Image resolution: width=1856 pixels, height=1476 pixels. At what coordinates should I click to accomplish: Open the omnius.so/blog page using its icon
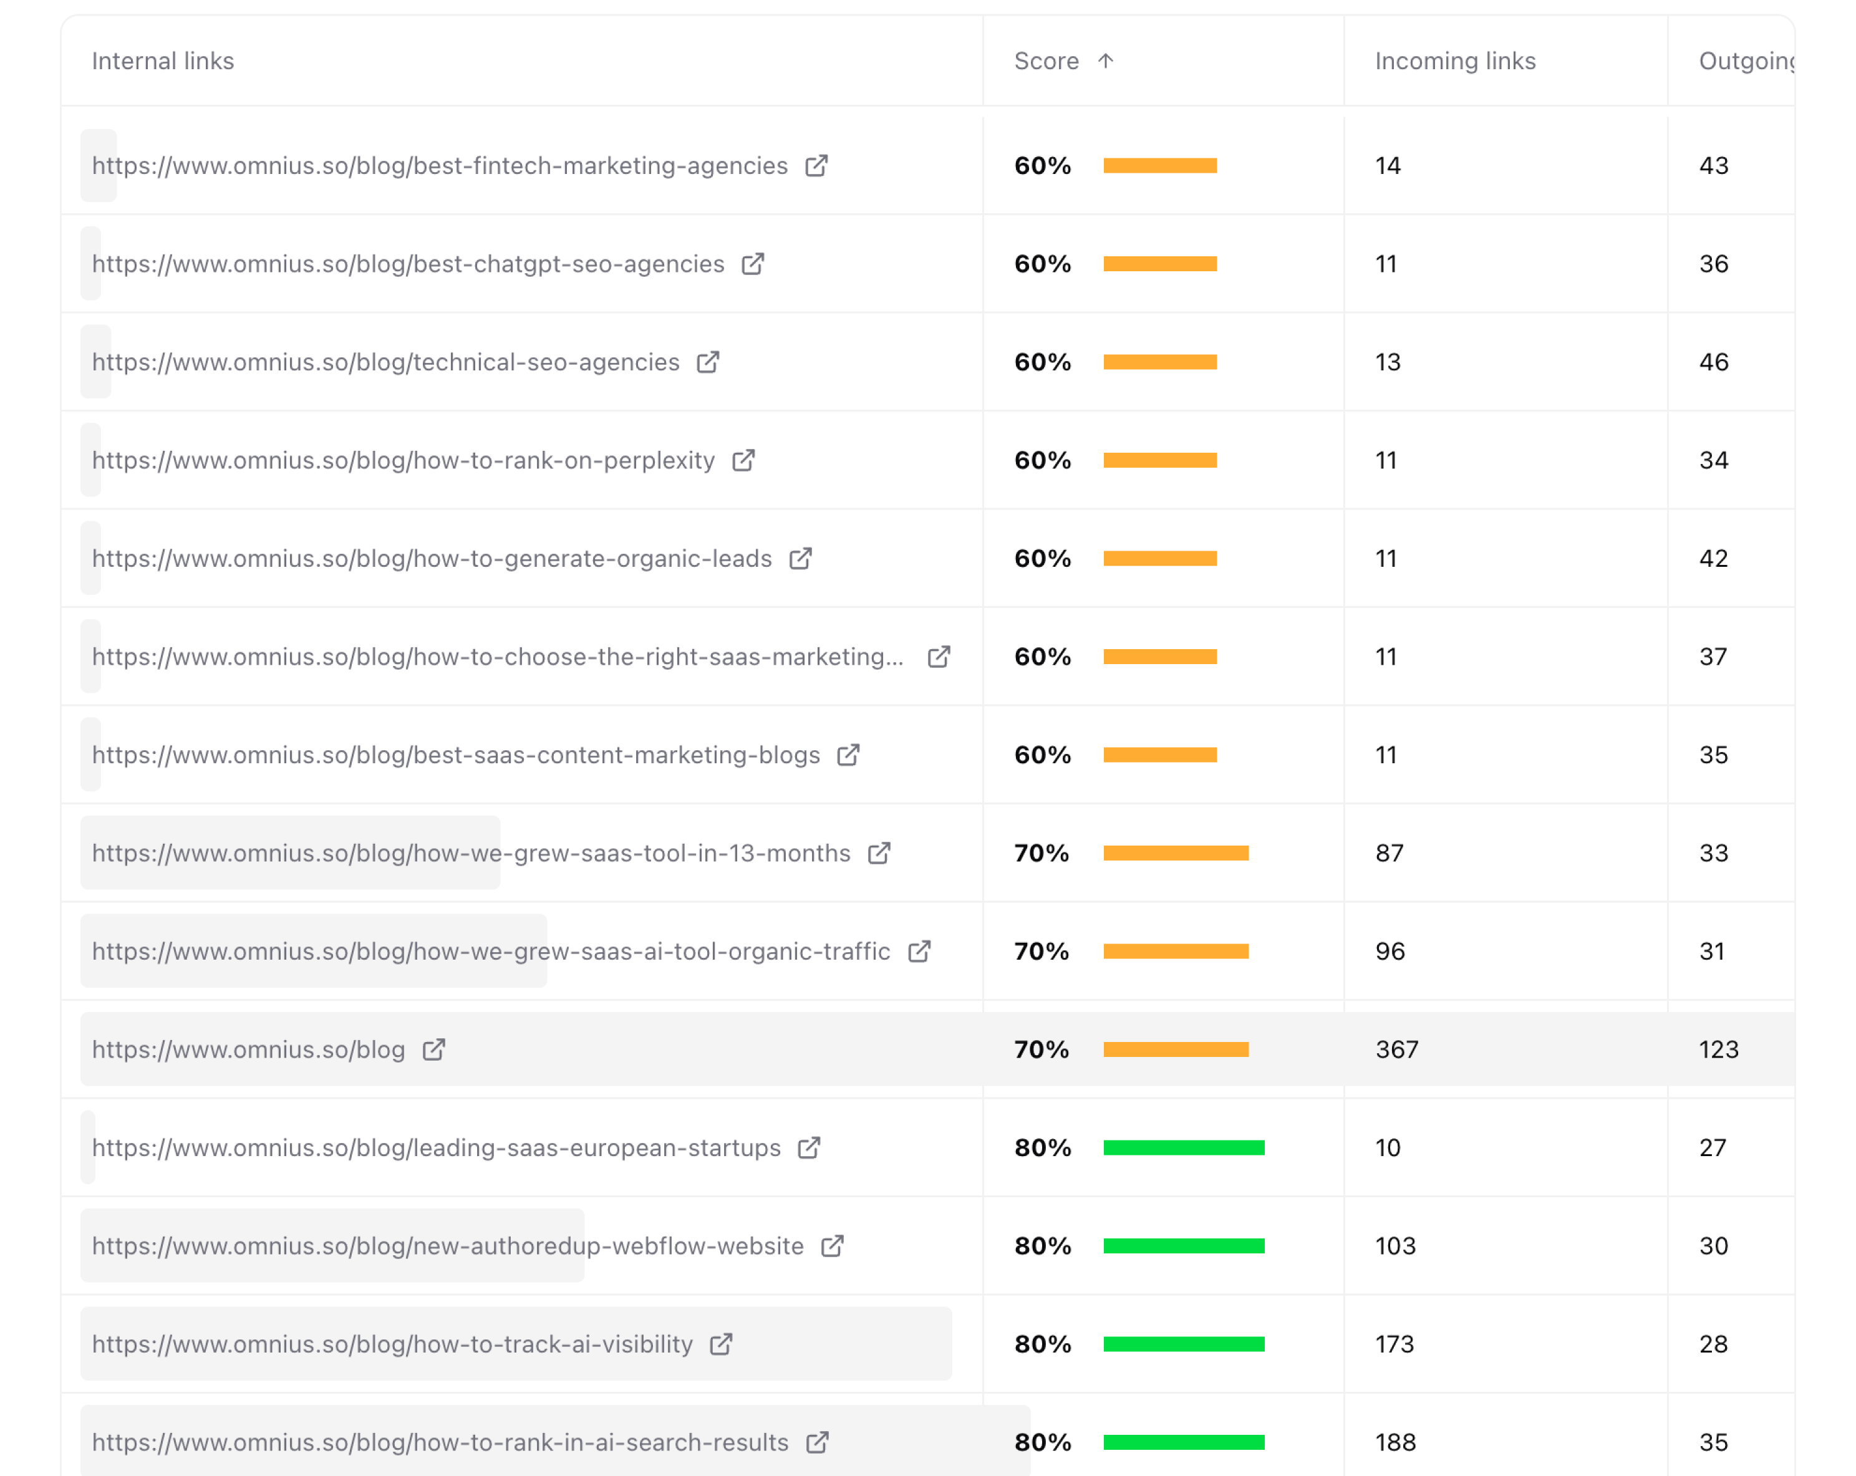[435, 1049]
